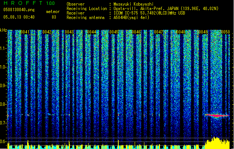Click the Observer field label
The height and width of the screenshot is (149, 234).
[76, 4]
